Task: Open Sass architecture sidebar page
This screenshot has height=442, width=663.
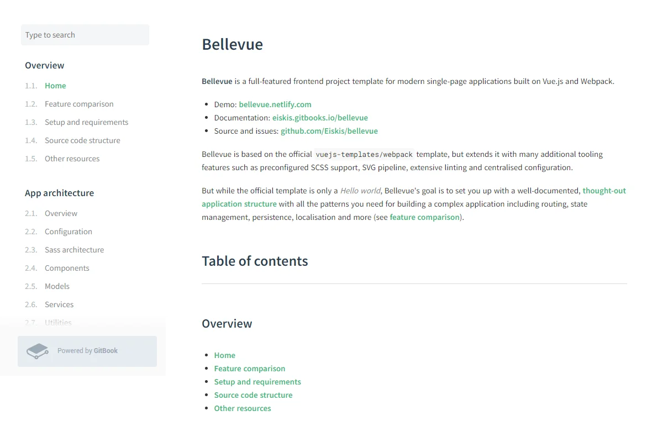Action: pos(74,250)
